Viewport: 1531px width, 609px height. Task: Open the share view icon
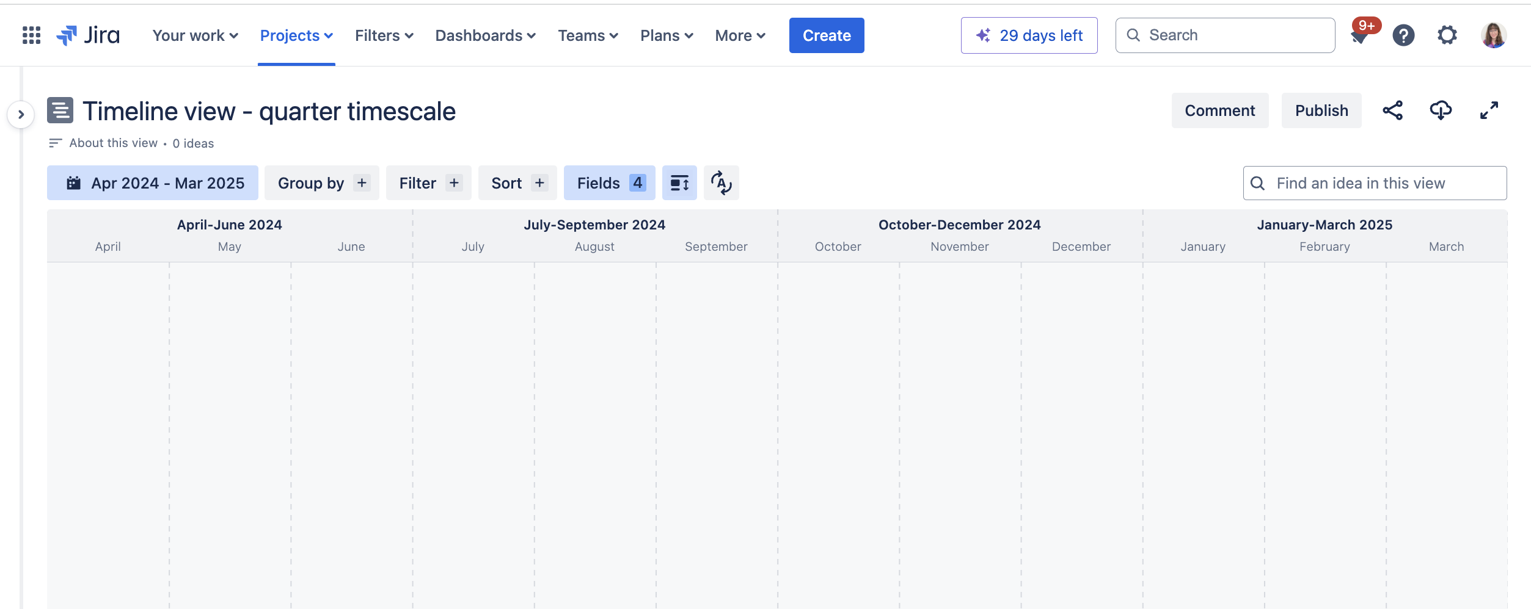[1394, 110]
